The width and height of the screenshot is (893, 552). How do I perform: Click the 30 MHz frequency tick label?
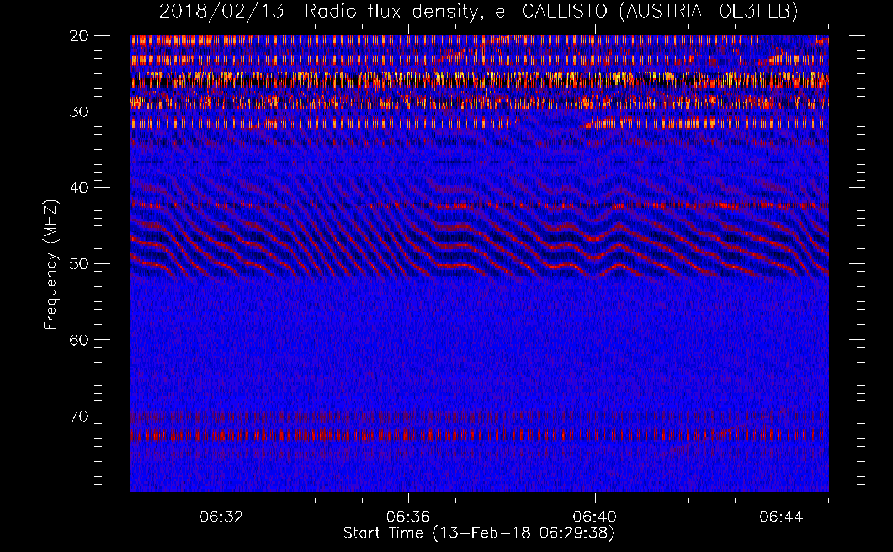(x=79, y=112)
